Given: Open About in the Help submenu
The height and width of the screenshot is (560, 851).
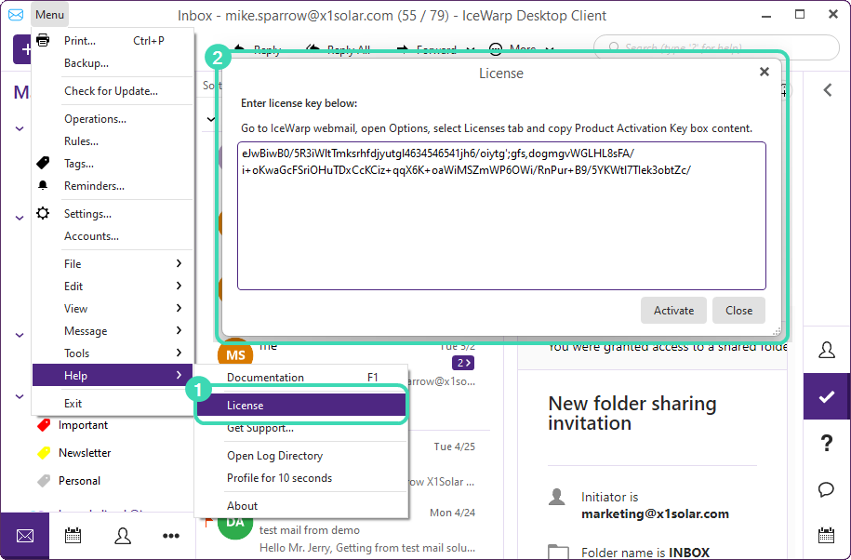Looking at the screenshot, I should [301, 506].
